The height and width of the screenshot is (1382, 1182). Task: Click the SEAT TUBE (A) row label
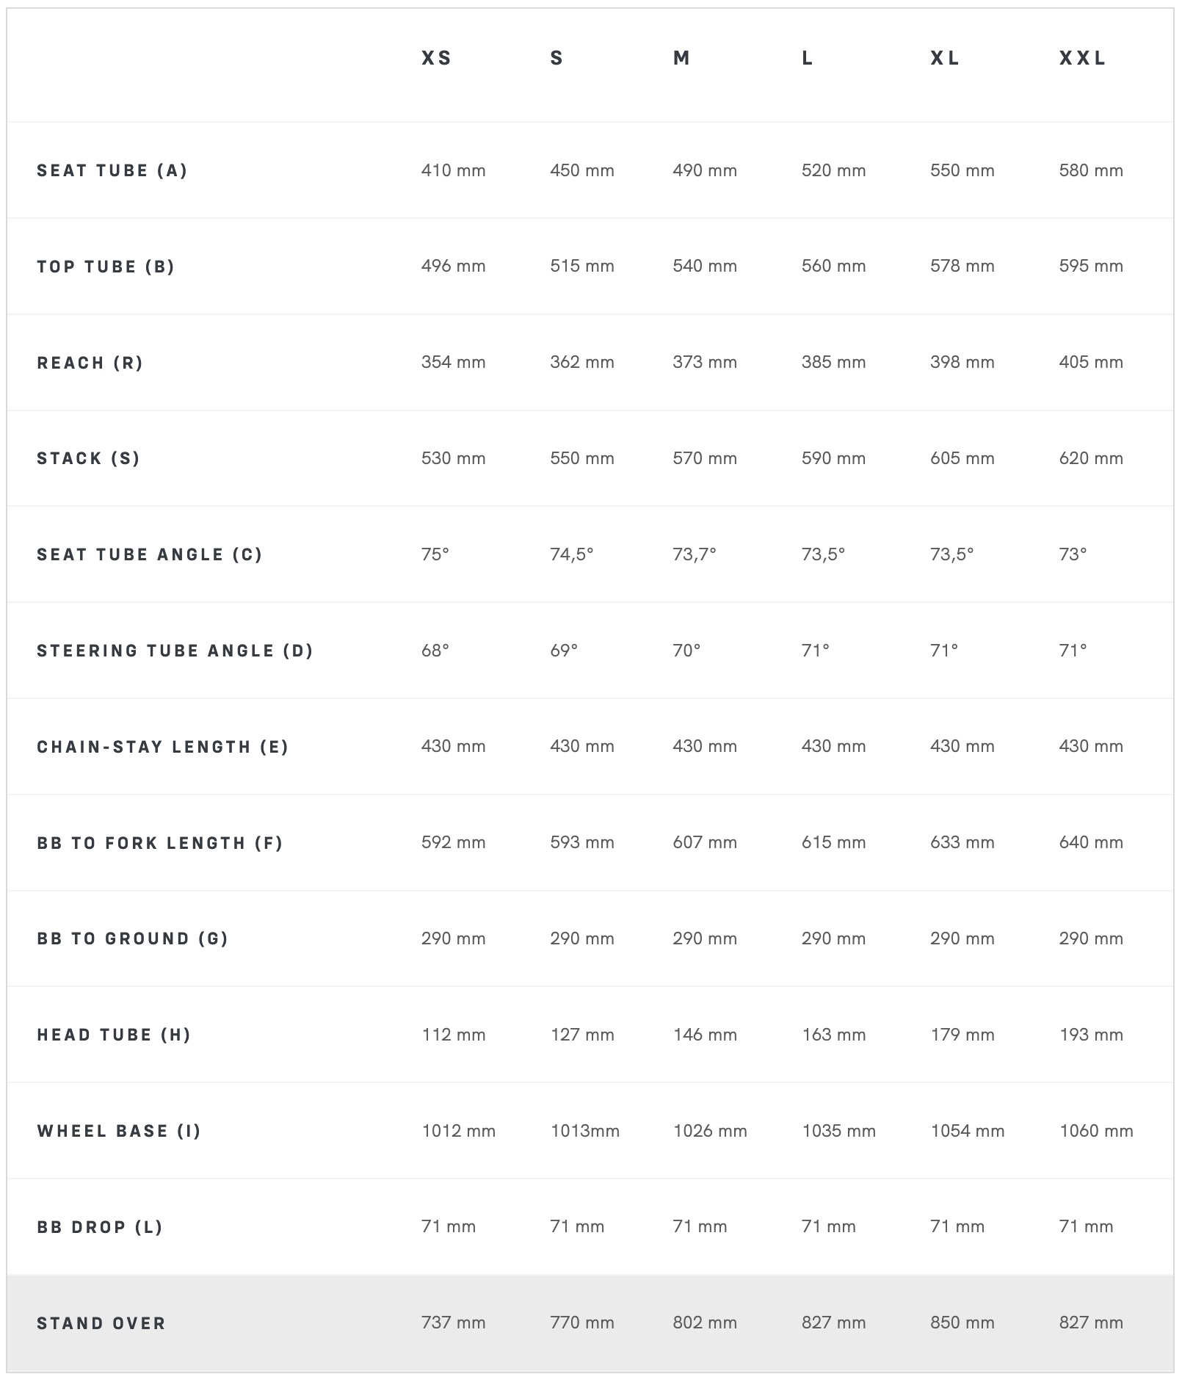[x=112, y=170]
